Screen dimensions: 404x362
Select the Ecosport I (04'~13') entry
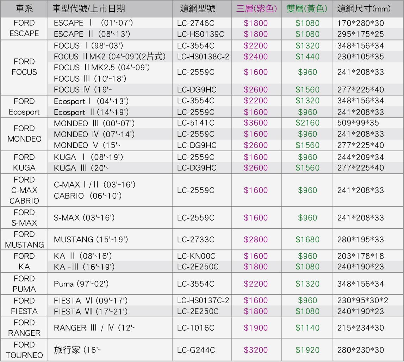coord(91,101)
